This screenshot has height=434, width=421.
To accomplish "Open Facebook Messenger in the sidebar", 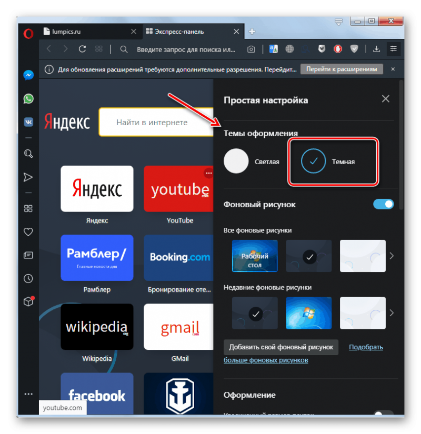I will [x=28, y=75].
